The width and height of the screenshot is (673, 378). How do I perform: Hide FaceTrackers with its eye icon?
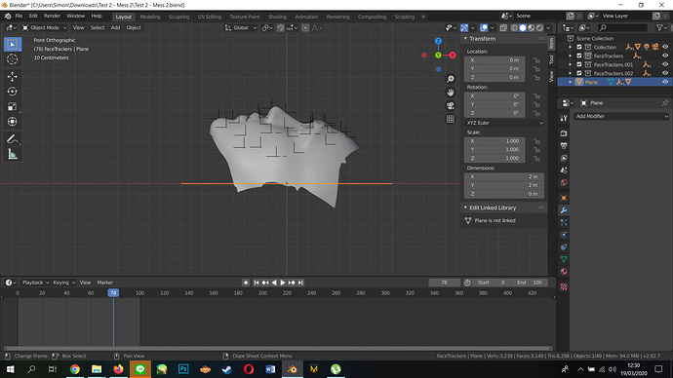(665, 56)
